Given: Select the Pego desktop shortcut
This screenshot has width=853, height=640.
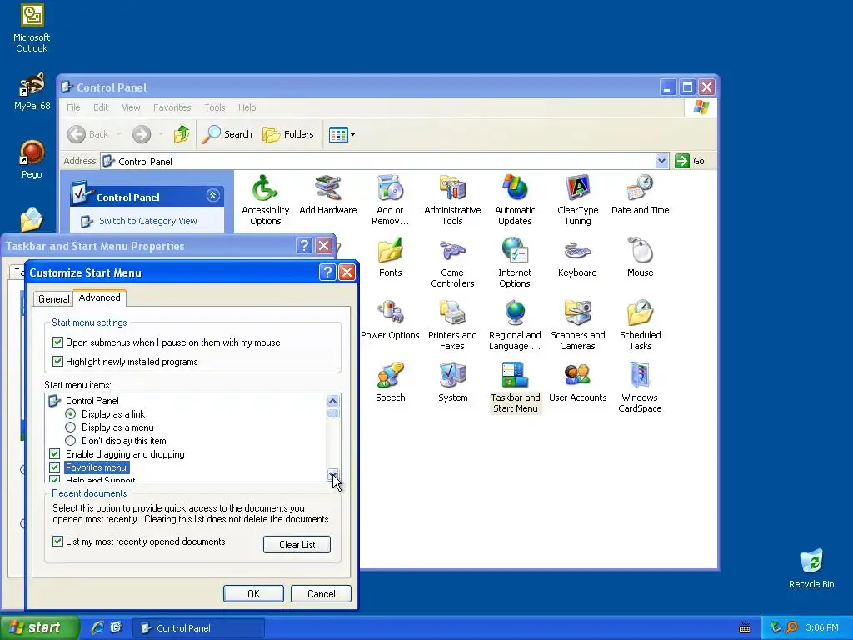Looking at the screenshot, I should click(x=32, y=159).
